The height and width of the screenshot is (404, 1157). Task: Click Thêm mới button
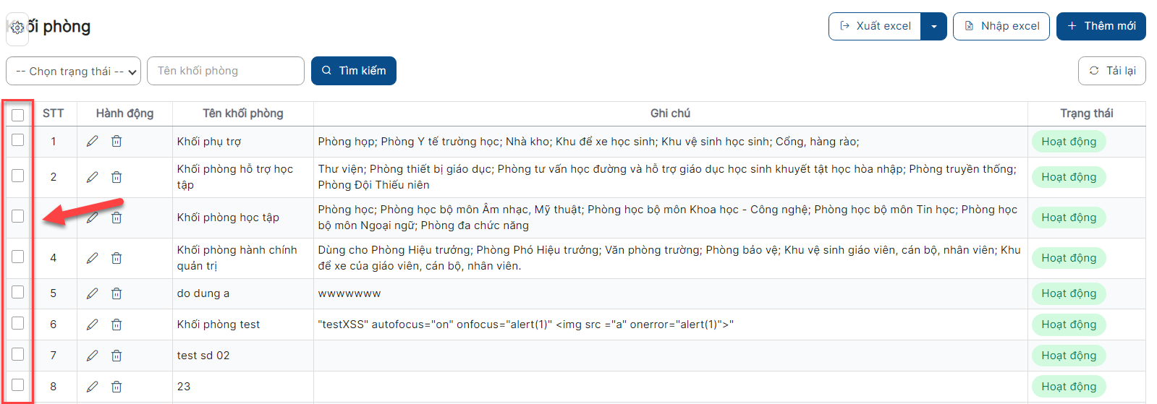pyautogui.click(x=1101, y=26)
